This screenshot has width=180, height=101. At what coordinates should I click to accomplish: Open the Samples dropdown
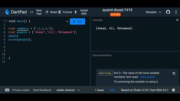pyautogui.click(x=153, y=12)
